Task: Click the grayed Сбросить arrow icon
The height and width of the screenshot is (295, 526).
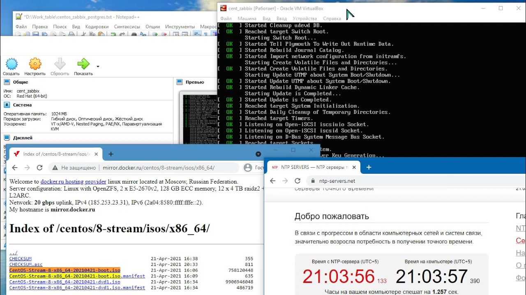Action: coord(60,64)
